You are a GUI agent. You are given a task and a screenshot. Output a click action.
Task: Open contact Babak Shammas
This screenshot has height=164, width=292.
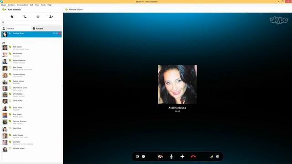tap(31, 61)
